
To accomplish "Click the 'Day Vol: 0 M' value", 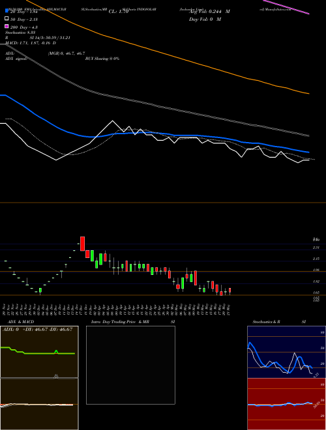I will pyautogui.click(x=205, y=19).
